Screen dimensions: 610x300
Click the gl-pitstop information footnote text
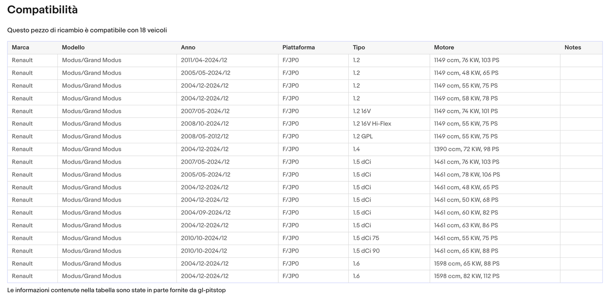(x=117, y=290)
